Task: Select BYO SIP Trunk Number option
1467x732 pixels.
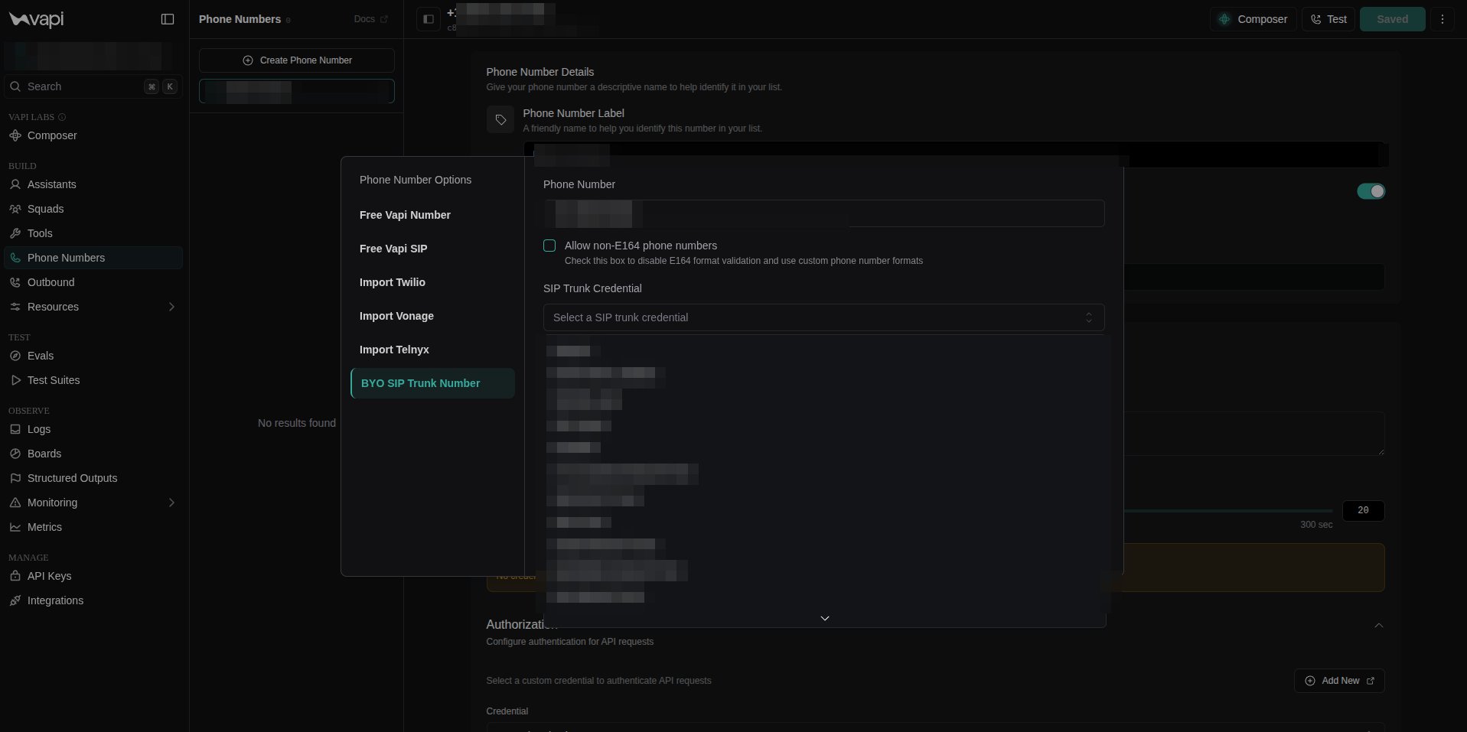Action: pos(432,383)
